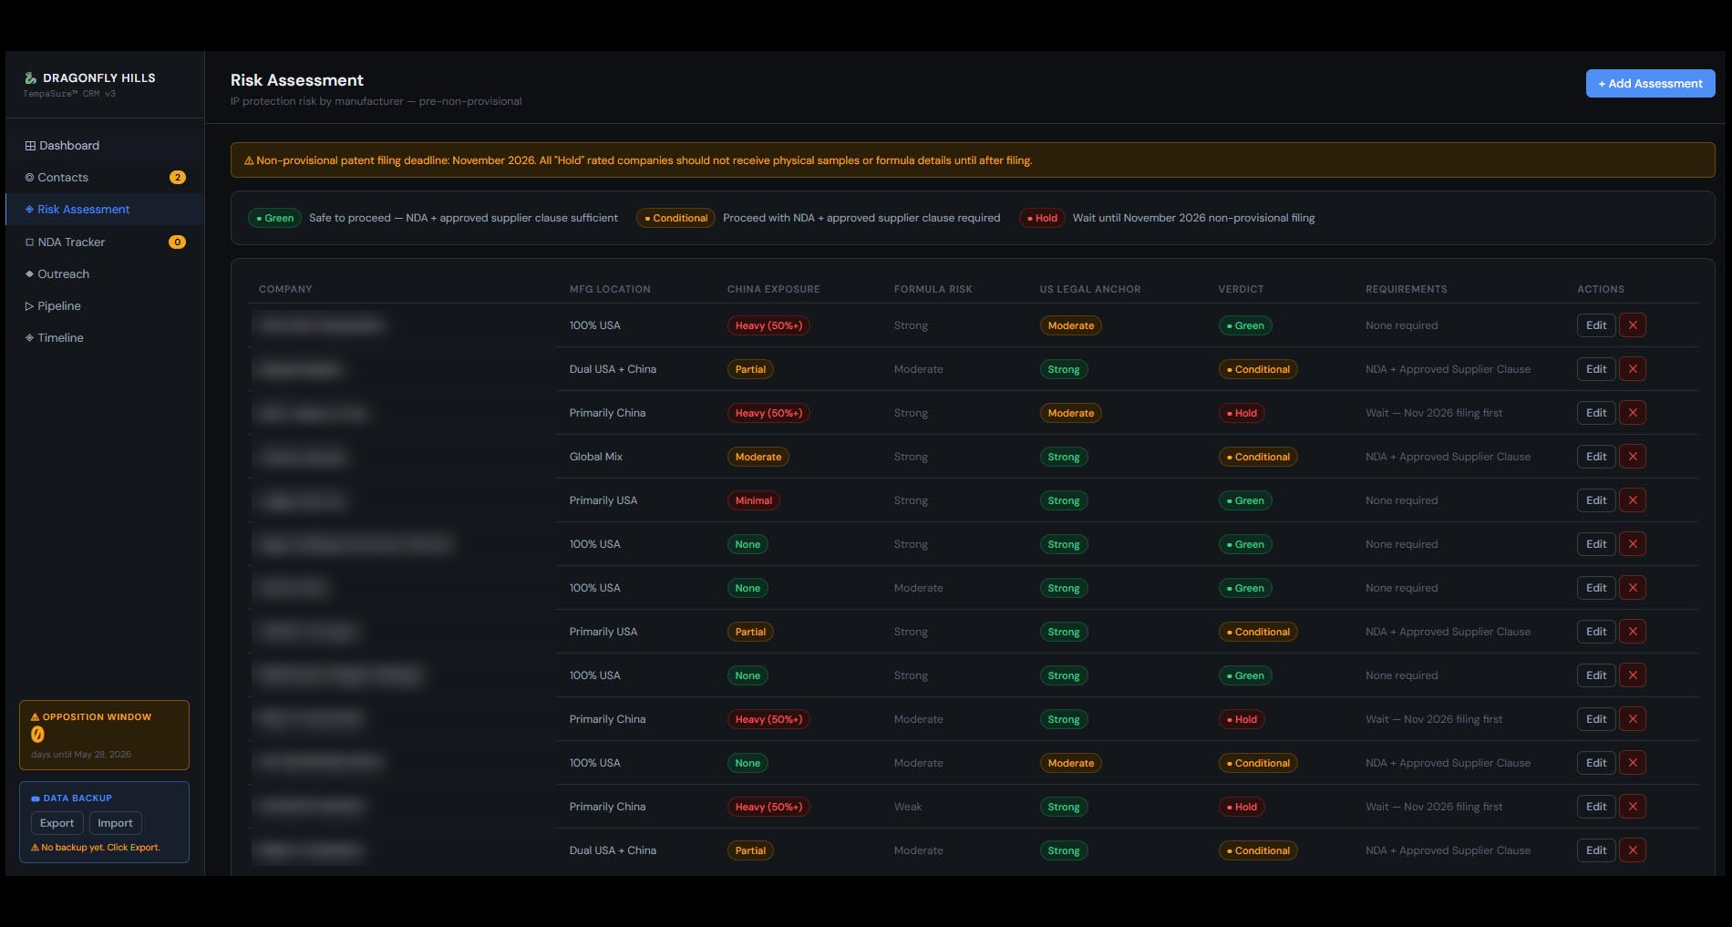Click the China Exposure column header
Image resolution: width=1732 pixels, height=927 pixels.
point(773,289)
